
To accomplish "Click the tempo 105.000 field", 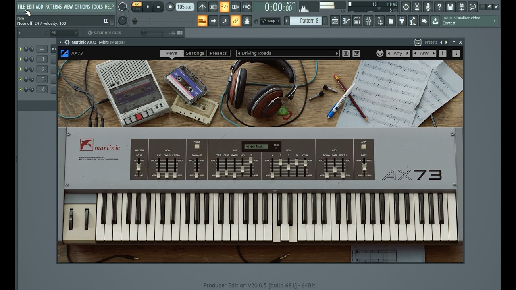I will pyautogui.click(x=185, y=7).
